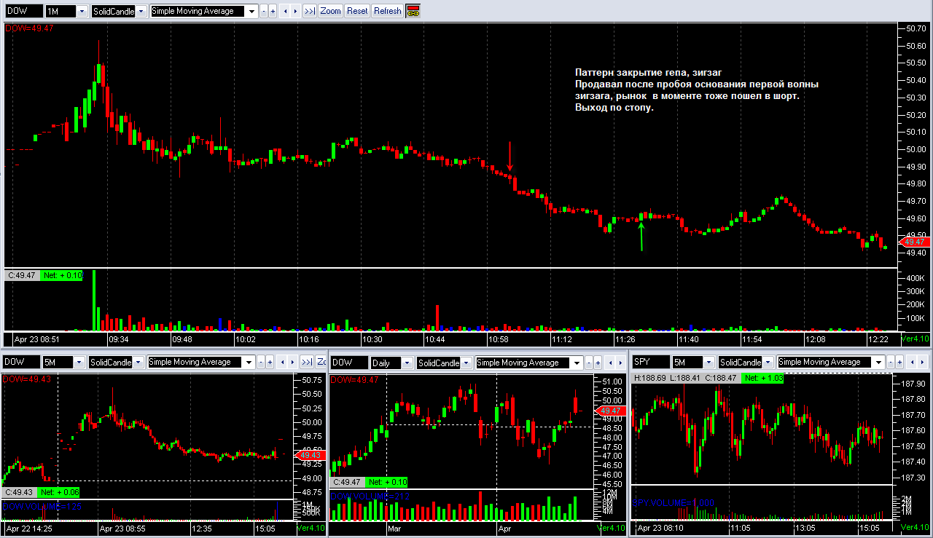The image size is (933, 538).
Task: Click minus button in DOW 5M chart toolbar
Action: coord(261,362)
